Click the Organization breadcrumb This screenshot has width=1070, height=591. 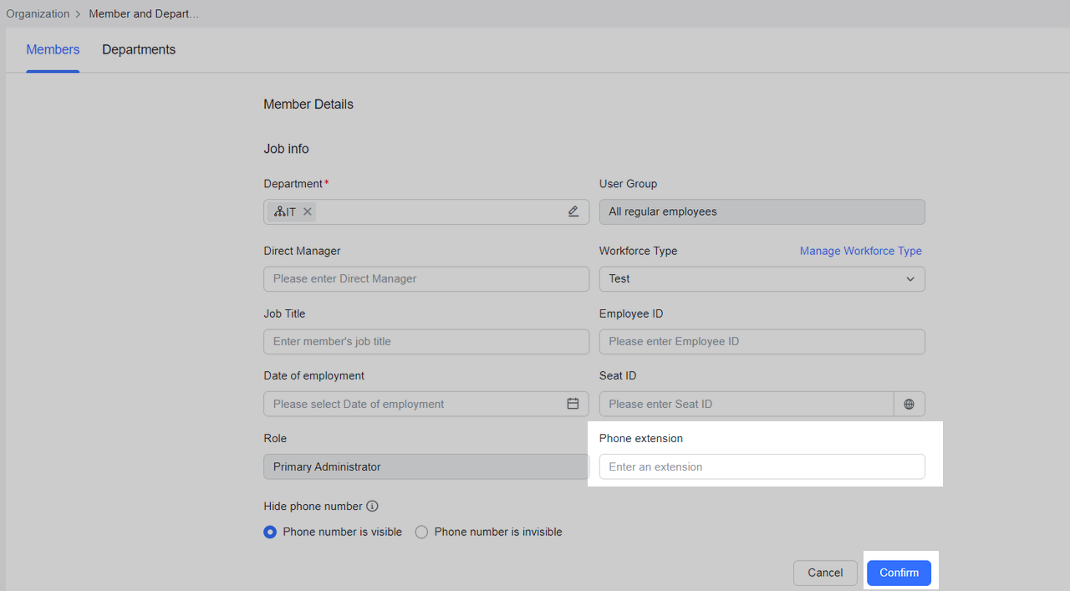pyautogui.click(x=38, y=14)
